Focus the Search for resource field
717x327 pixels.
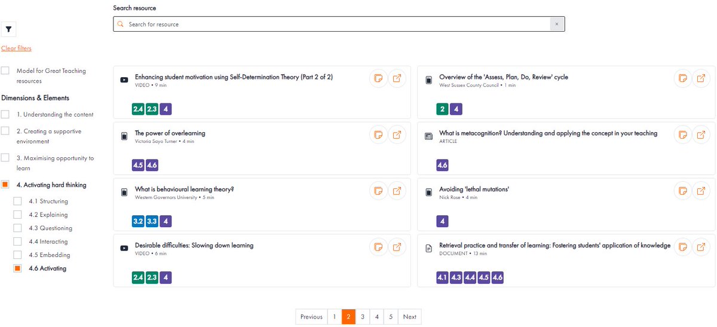pyautogui.click(x=339, y=25)
